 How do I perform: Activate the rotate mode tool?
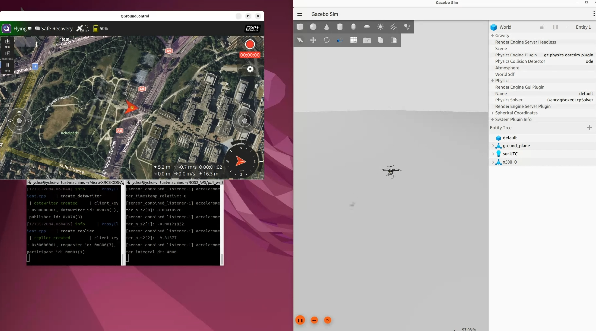[327, 40]
